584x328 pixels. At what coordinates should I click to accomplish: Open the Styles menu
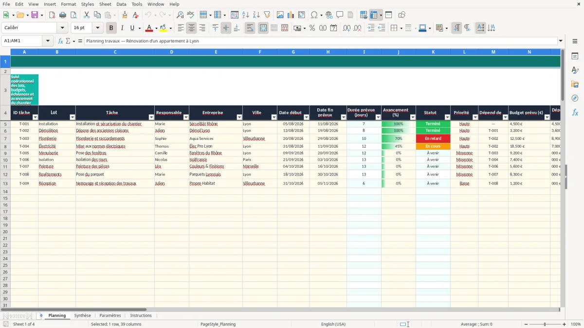pos(88,4)
